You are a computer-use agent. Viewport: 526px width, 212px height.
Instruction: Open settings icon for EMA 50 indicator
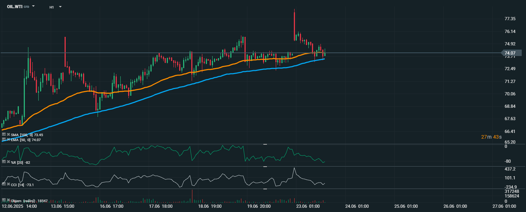[4, 140]
